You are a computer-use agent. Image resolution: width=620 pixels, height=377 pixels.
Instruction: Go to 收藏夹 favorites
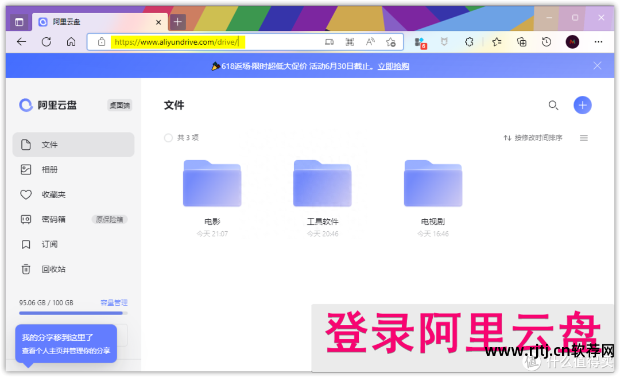tap(53, 195)
